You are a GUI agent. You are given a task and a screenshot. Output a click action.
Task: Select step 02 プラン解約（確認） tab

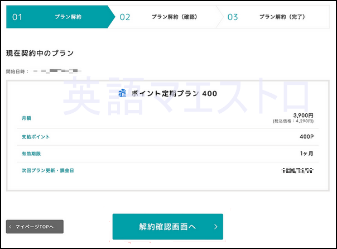pos(165,17)
